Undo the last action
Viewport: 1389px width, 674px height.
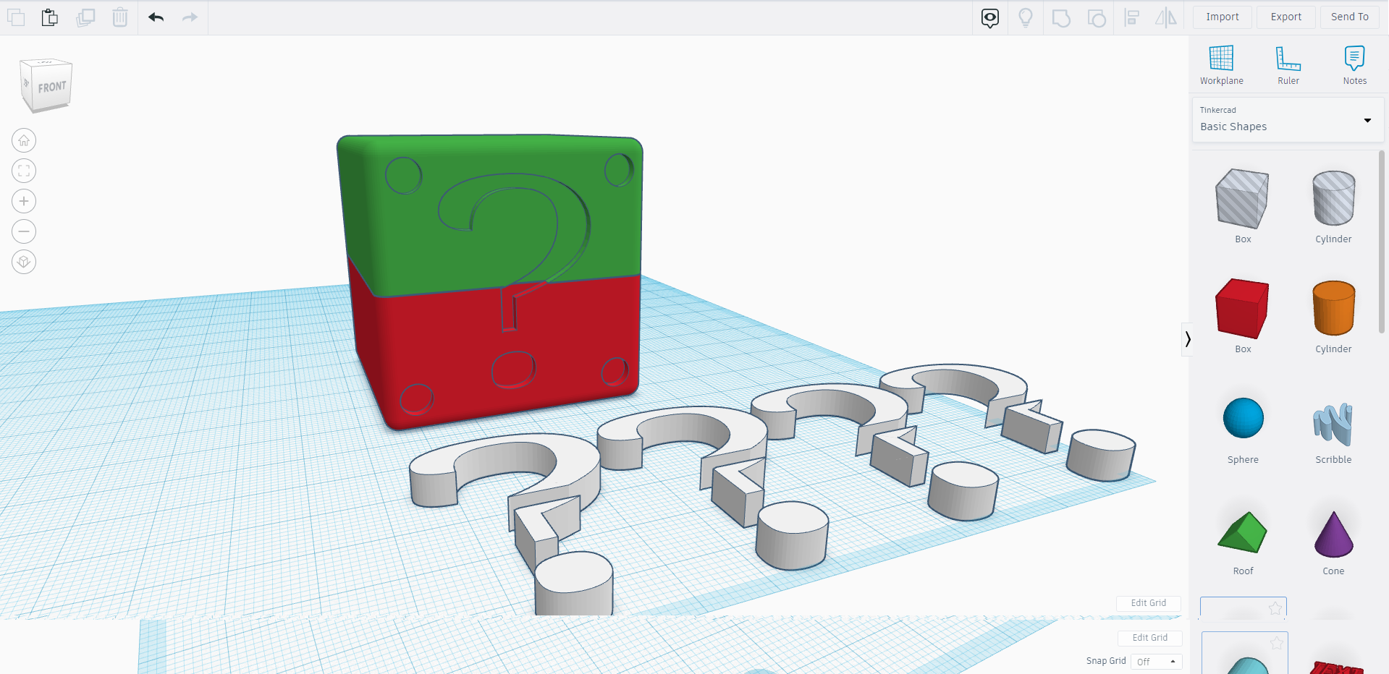pos(156,17)
